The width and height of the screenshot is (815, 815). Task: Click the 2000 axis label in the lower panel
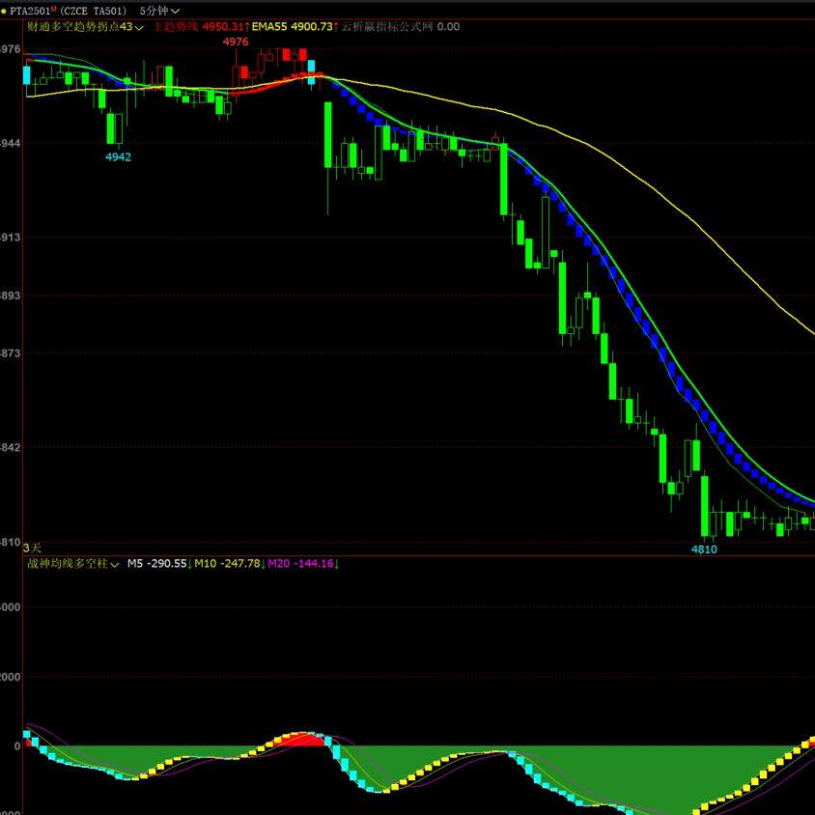click(x=11, y=677)
